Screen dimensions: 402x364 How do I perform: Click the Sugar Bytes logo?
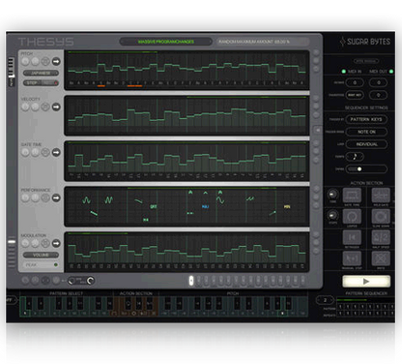coord(365,42)
